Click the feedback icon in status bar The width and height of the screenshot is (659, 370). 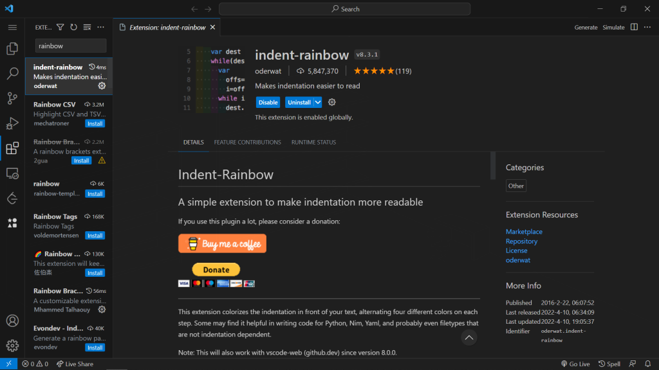coord(632,364)
